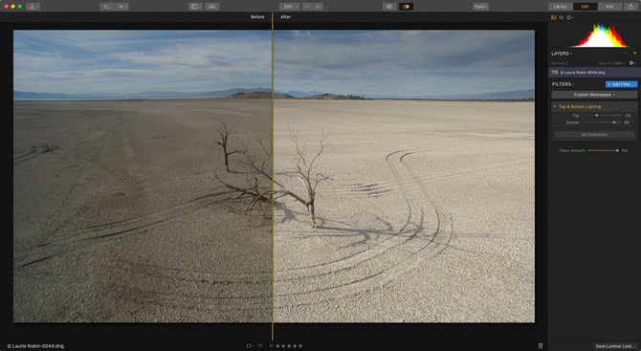Click the Save Luminar Look button
Viewport: 641px width, 351px height.
pos(615,346)
